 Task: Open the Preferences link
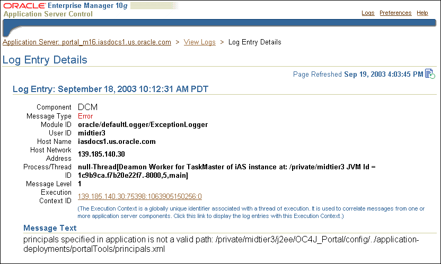click(x=395, y=13)
